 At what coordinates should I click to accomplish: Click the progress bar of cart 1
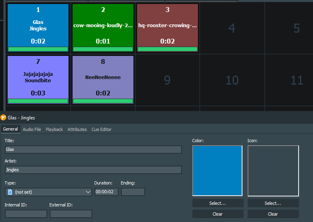pyautogui.click(x=38, y=49)
